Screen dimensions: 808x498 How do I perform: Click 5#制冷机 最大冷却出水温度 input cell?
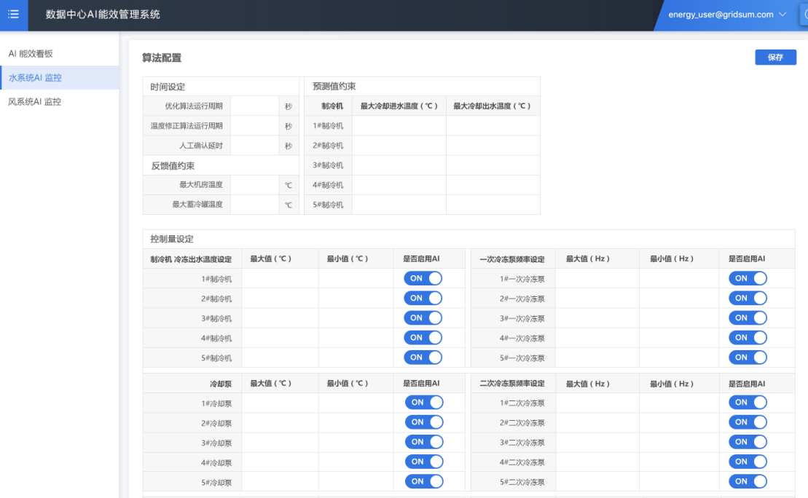pyautogui.click(x=493, y=205)
